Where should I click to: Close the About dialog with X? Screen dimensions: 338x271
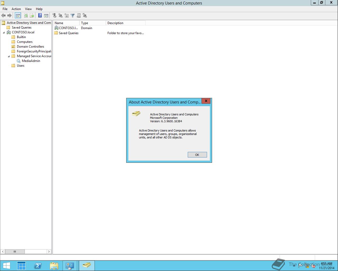pos(206,101)
